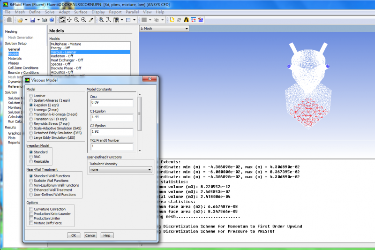Click the TKE Prandtl Number field

coord(112,146)
